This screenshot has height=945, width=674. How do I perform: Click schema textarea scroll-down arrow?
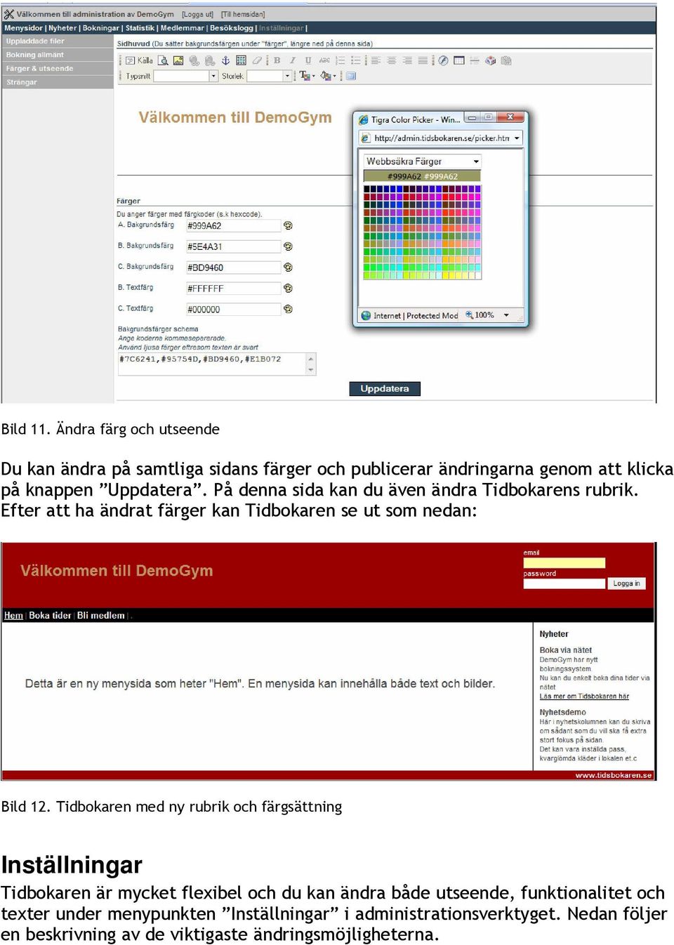[x=311, y=369]
